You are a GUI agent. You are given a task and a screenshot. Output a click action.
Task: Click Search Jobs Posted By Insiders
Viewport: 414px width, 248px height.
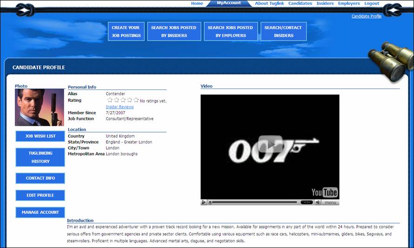pyautogui.click(x=174, y=31)
